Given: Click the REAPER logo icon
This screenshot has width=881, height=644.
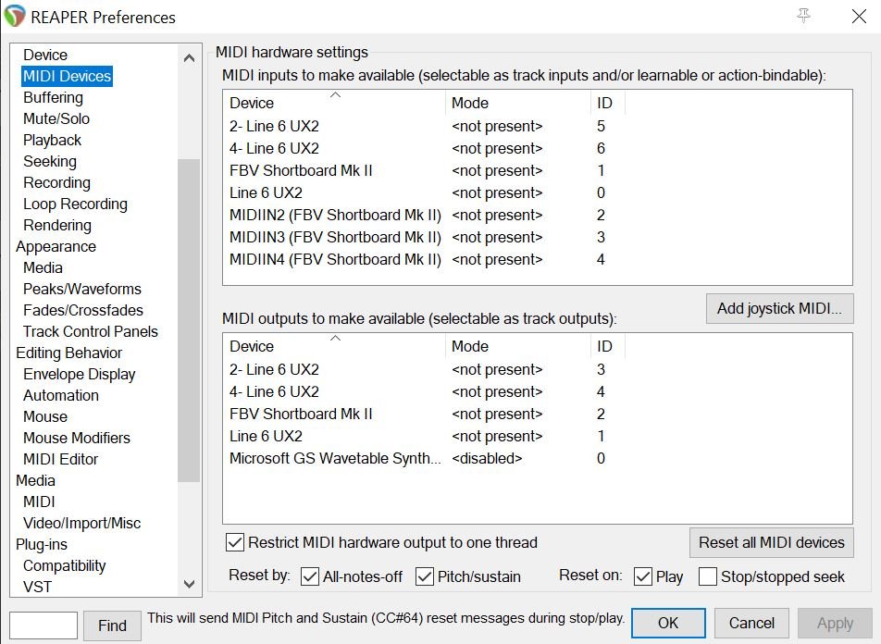Looking at the screenshot, I should [14, 17].
